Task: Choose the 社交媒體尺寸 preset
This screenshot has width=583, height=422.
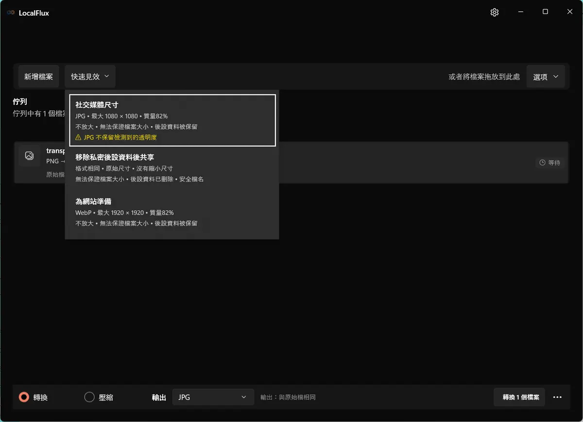Action: tap(172, 120)
